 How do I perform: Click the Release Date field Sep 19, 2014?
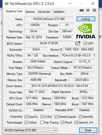point(34,37)
